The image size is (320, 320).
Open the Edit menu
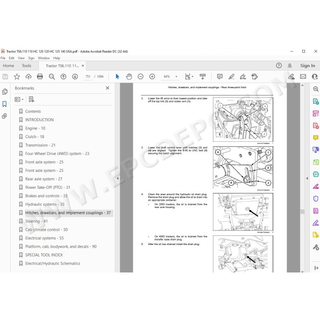click(11, 58)
